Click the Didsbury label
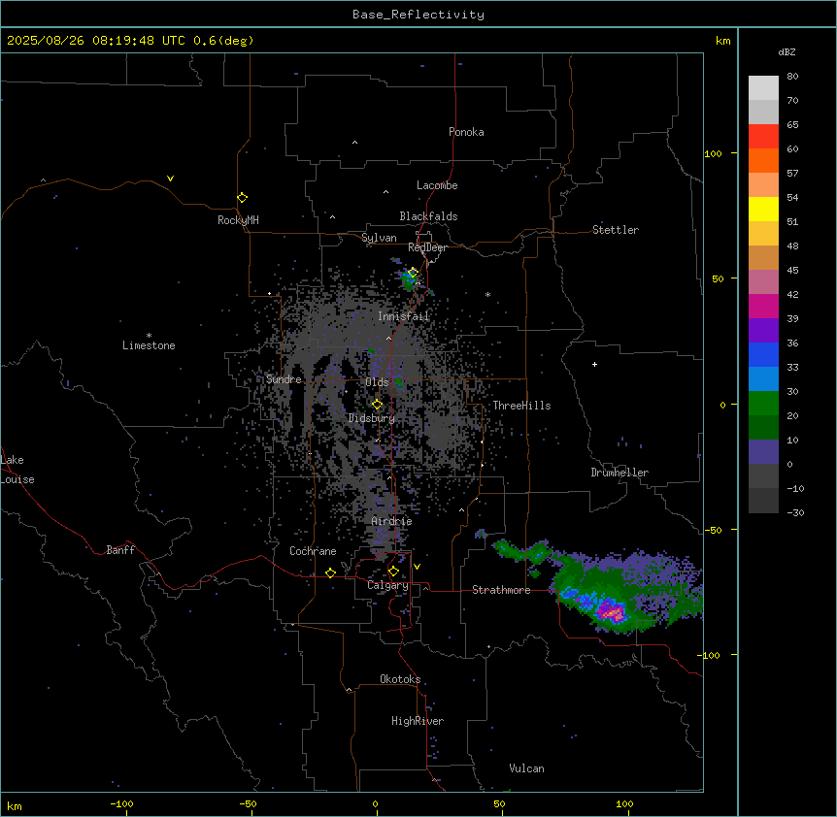The width and height of the screenshot is (837, 817). coord(372,418)
